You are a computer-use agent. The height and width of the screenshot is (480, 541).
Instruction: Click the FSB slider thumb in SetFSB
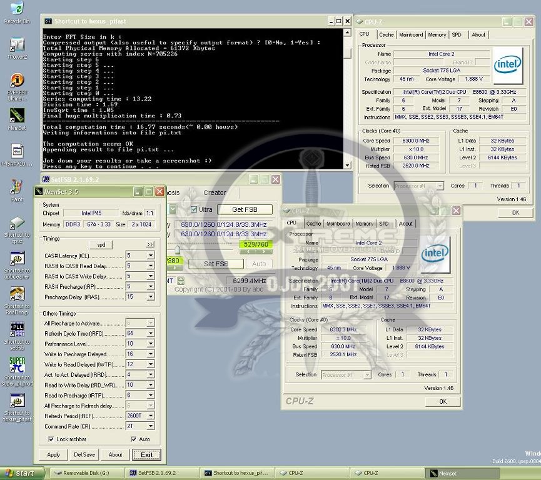[178, 249]
